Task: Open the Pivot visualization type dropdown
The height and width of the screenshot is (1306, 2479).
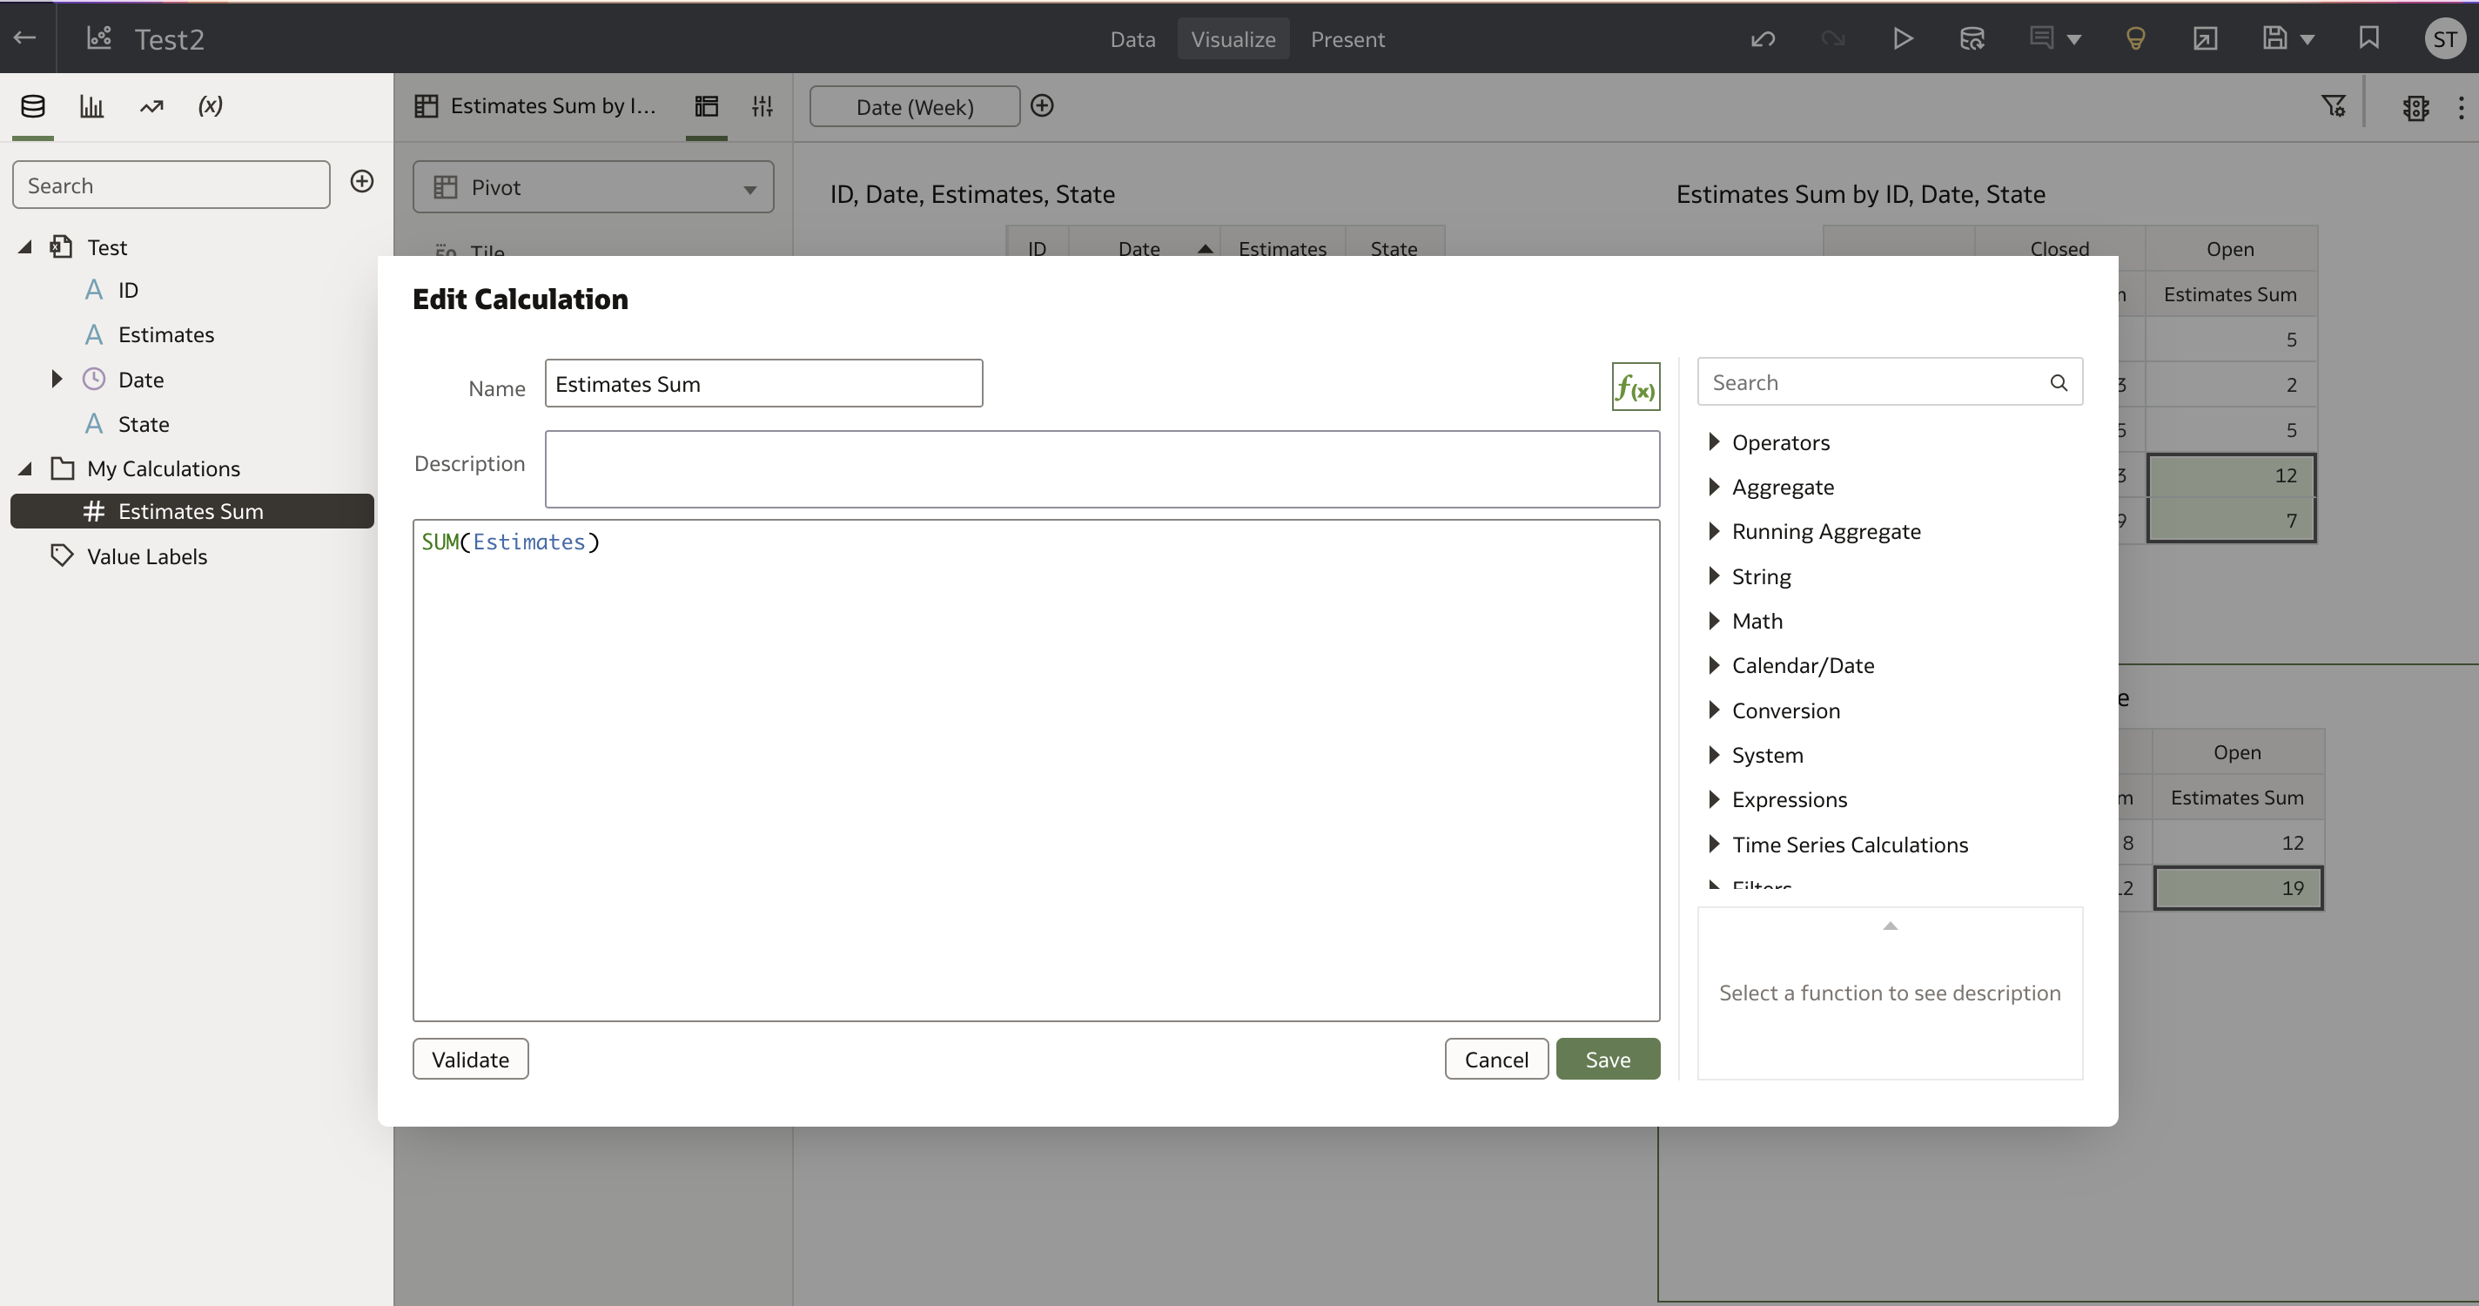Action: (x=593, y=186)
